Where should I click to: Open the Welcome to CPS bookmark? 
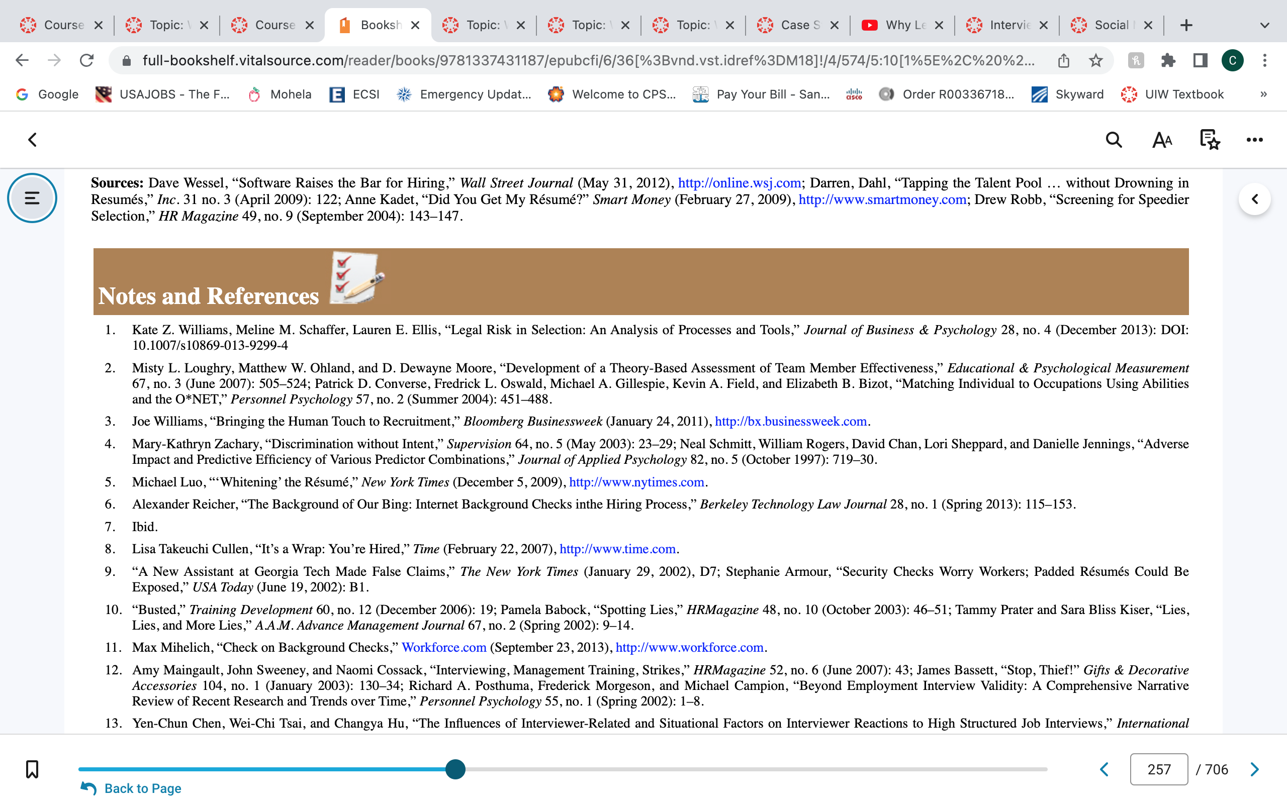612,94
